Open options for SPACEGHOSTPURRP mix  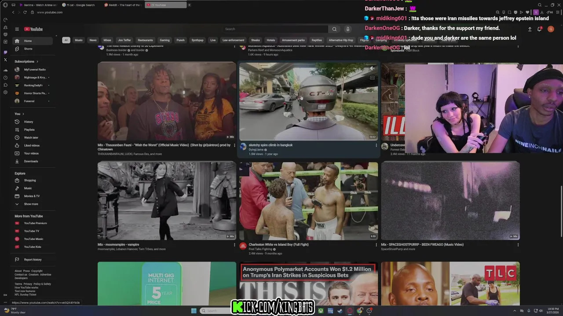pyautogui.click(x=518, y=245)
